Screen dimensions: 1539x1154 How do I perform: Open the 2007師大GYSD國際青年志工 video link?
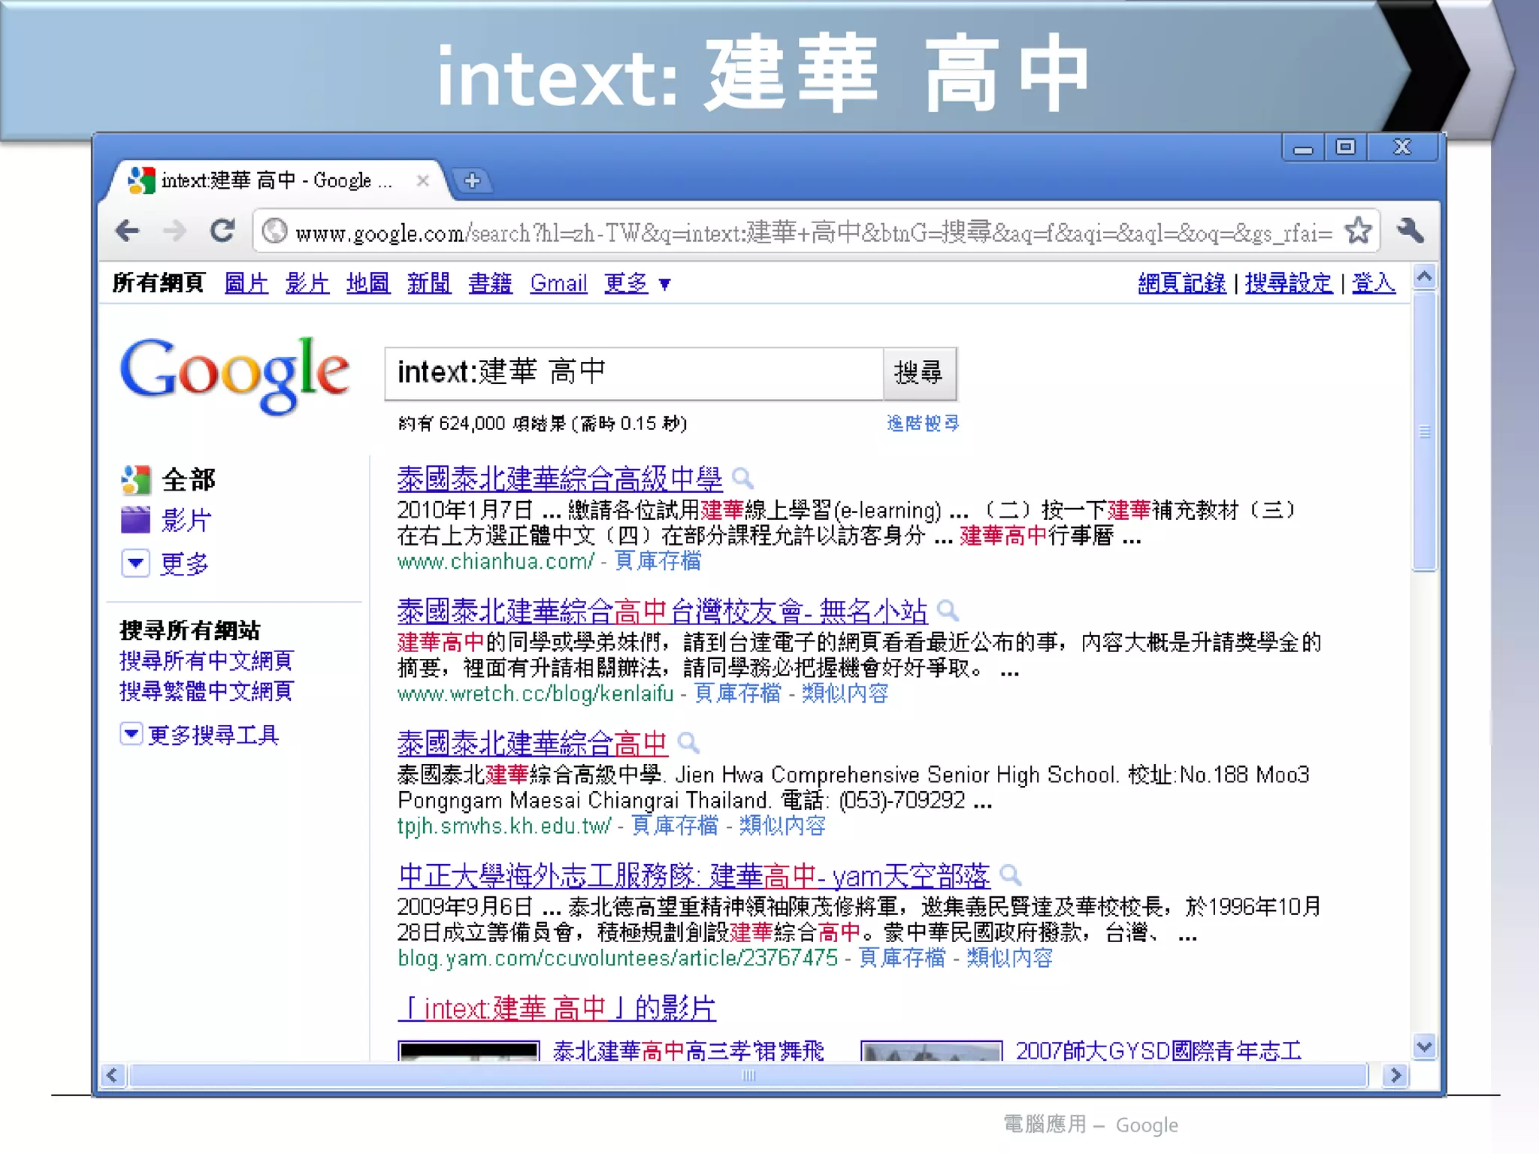[1159, 1050]
